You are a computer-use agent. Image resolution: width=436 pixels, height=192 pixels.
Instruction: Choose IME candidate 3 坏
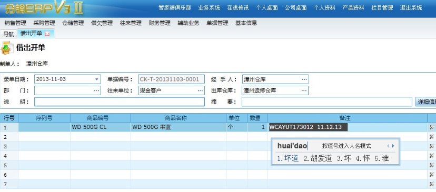pyautogui.click(x=344, y=159)
